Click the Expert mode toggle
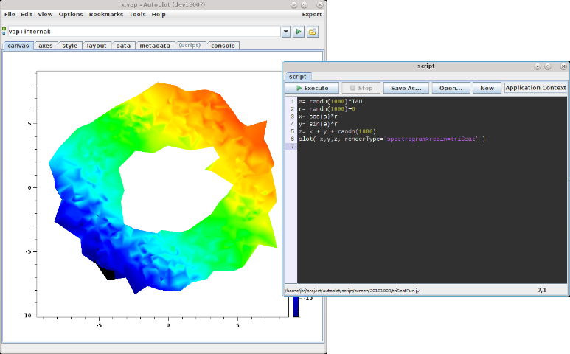Screen dimensions: 570x354 [312, 14]
